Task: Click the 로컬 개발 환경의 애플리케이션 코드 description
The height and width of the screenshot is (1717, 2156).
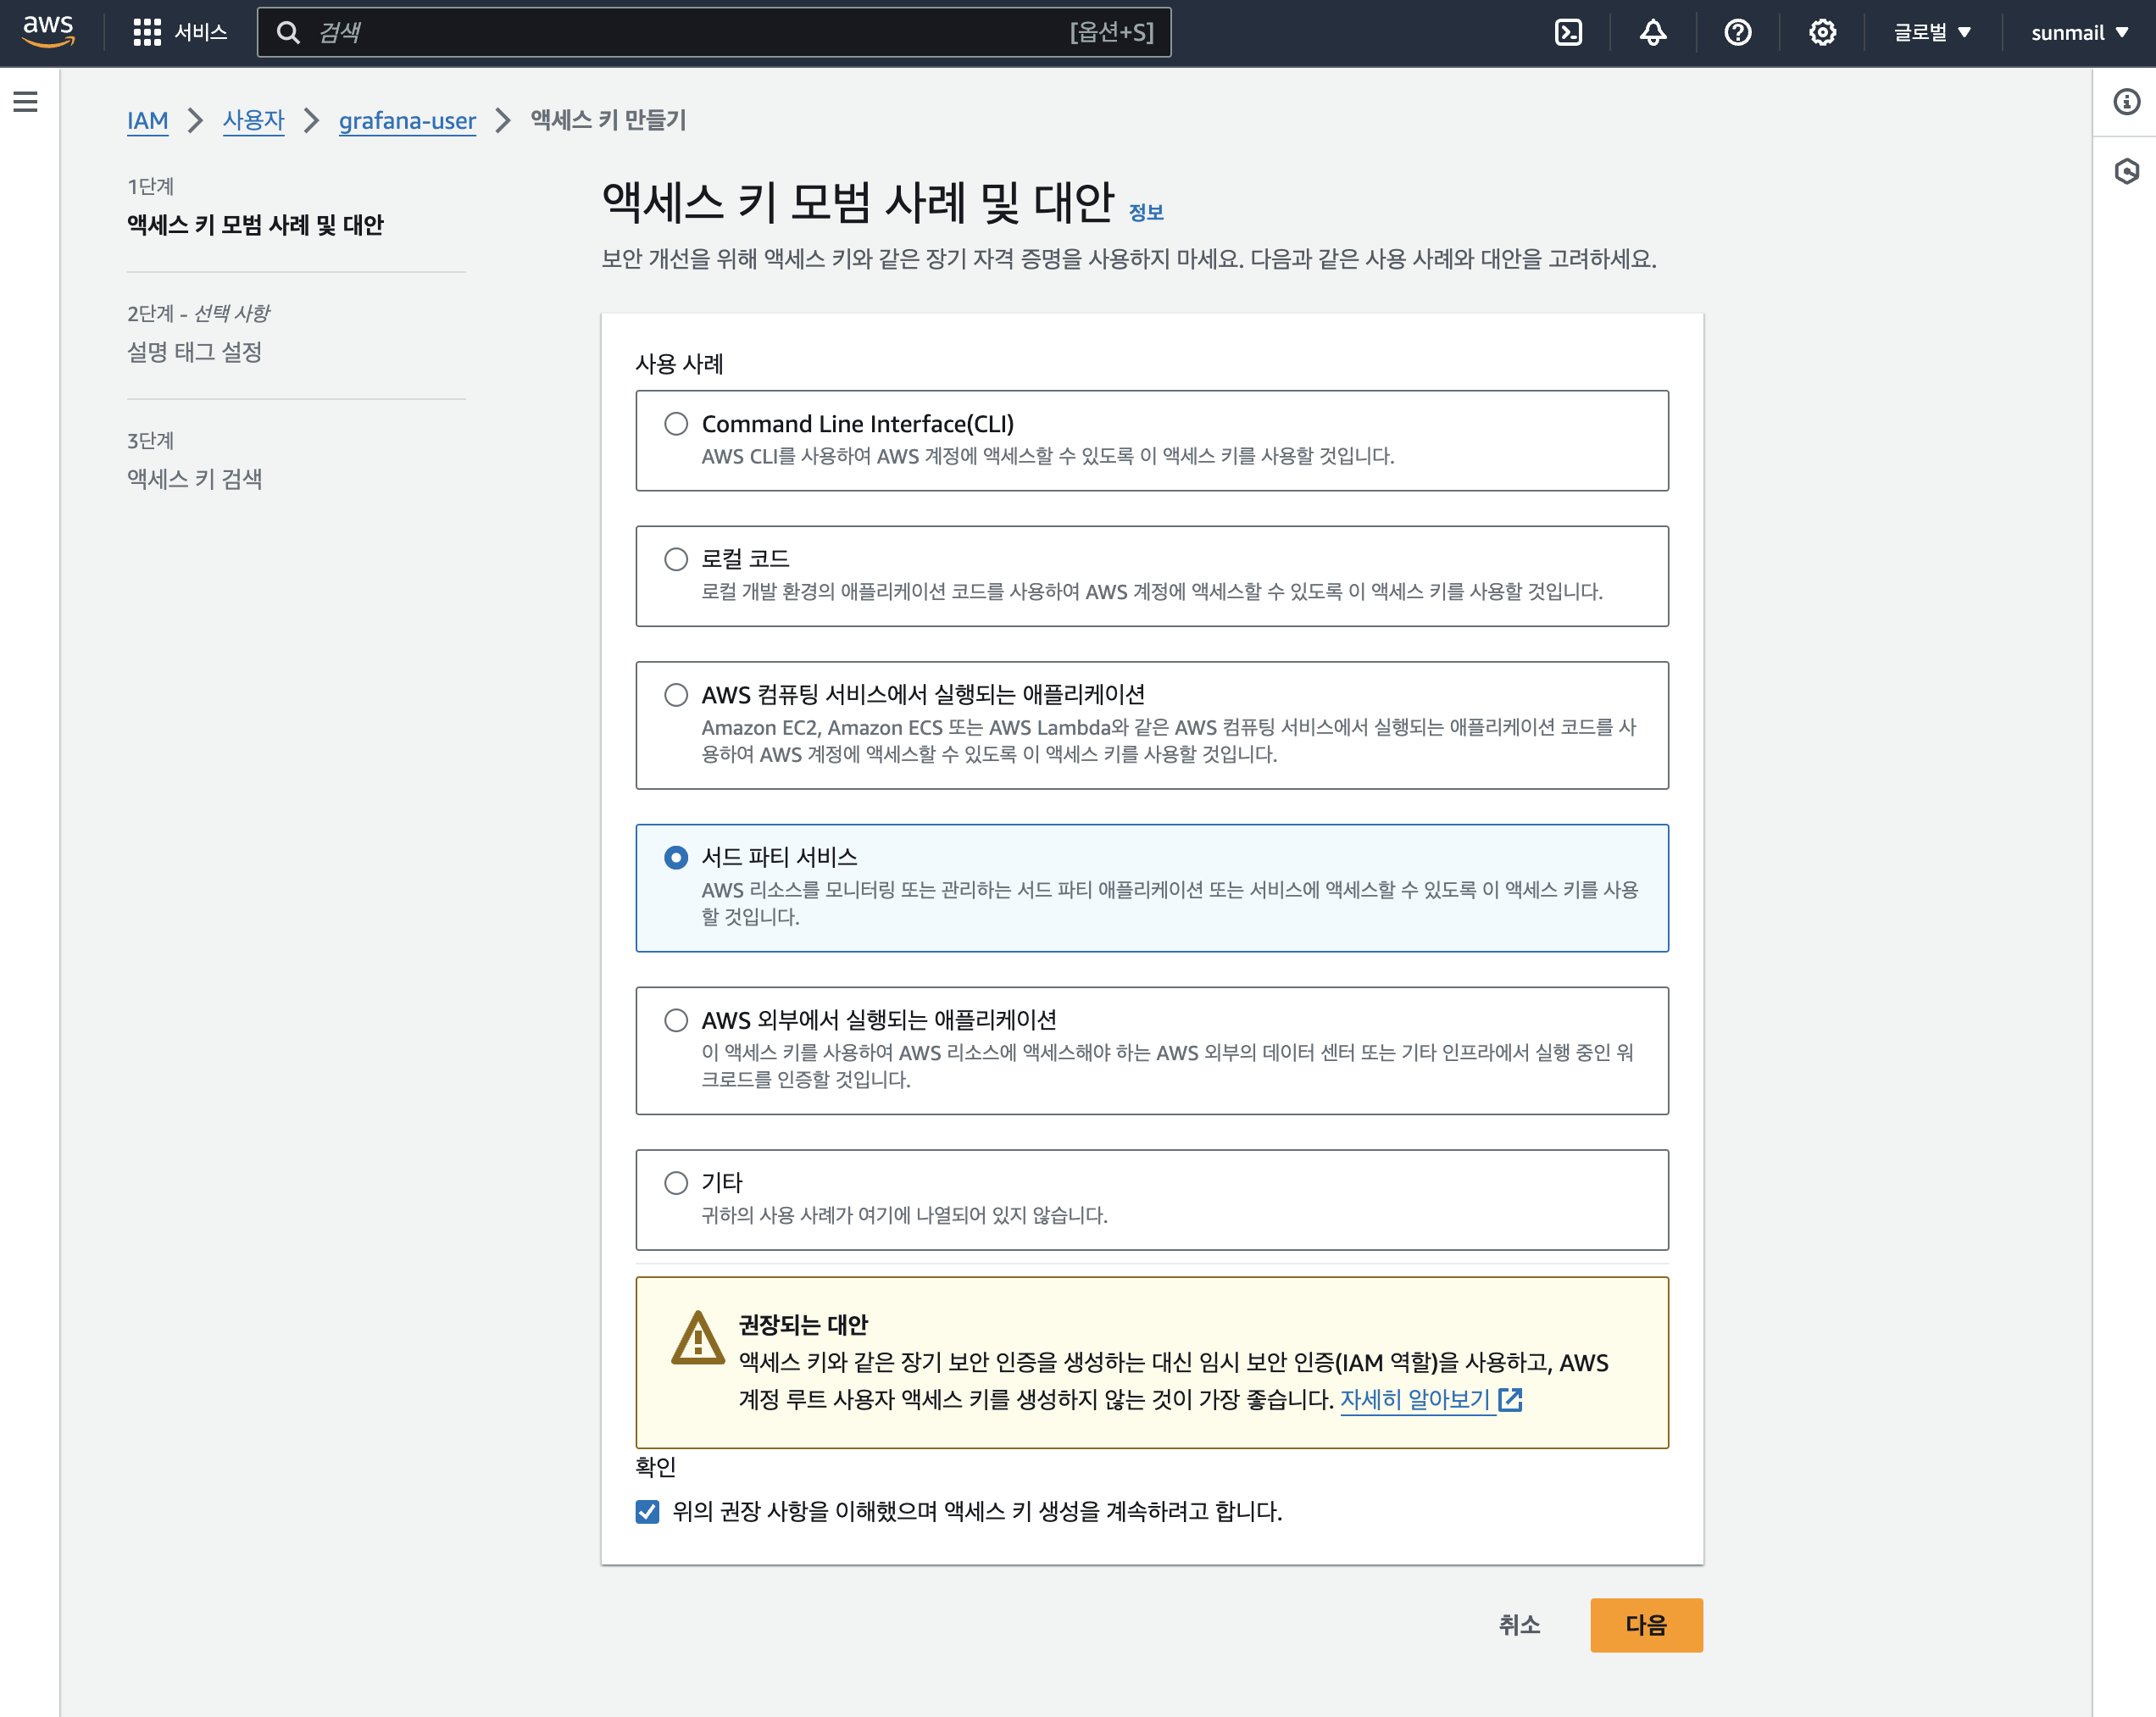Action: point(1152,591)
